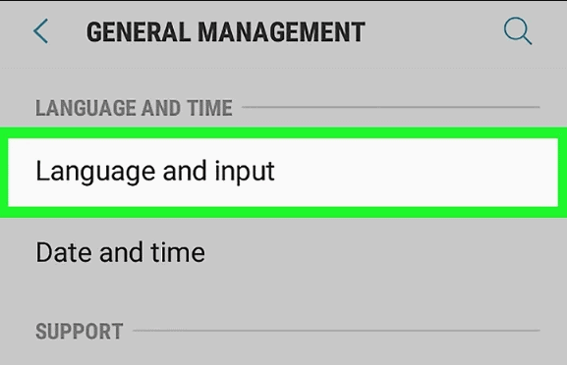Click the green highlight border around Language row
Image resolution: width=567 pixels, height=365 pixels.
click(283, 132)
